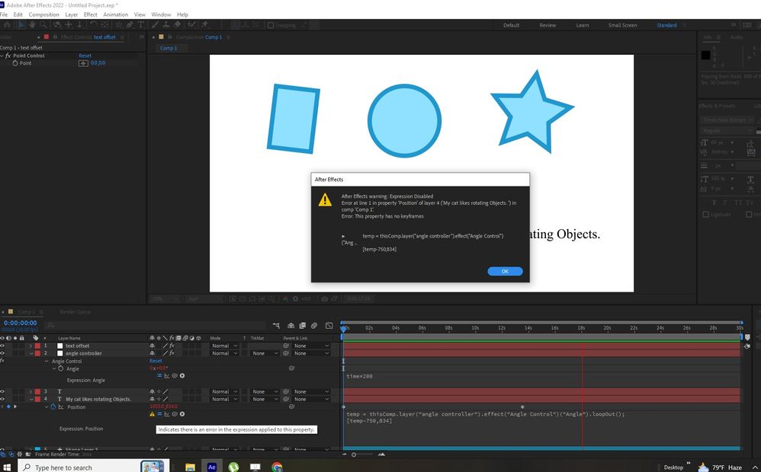
Task: Click the Point value 0.0,0.0
Action: pyautogui.click(x=98, y=63)
